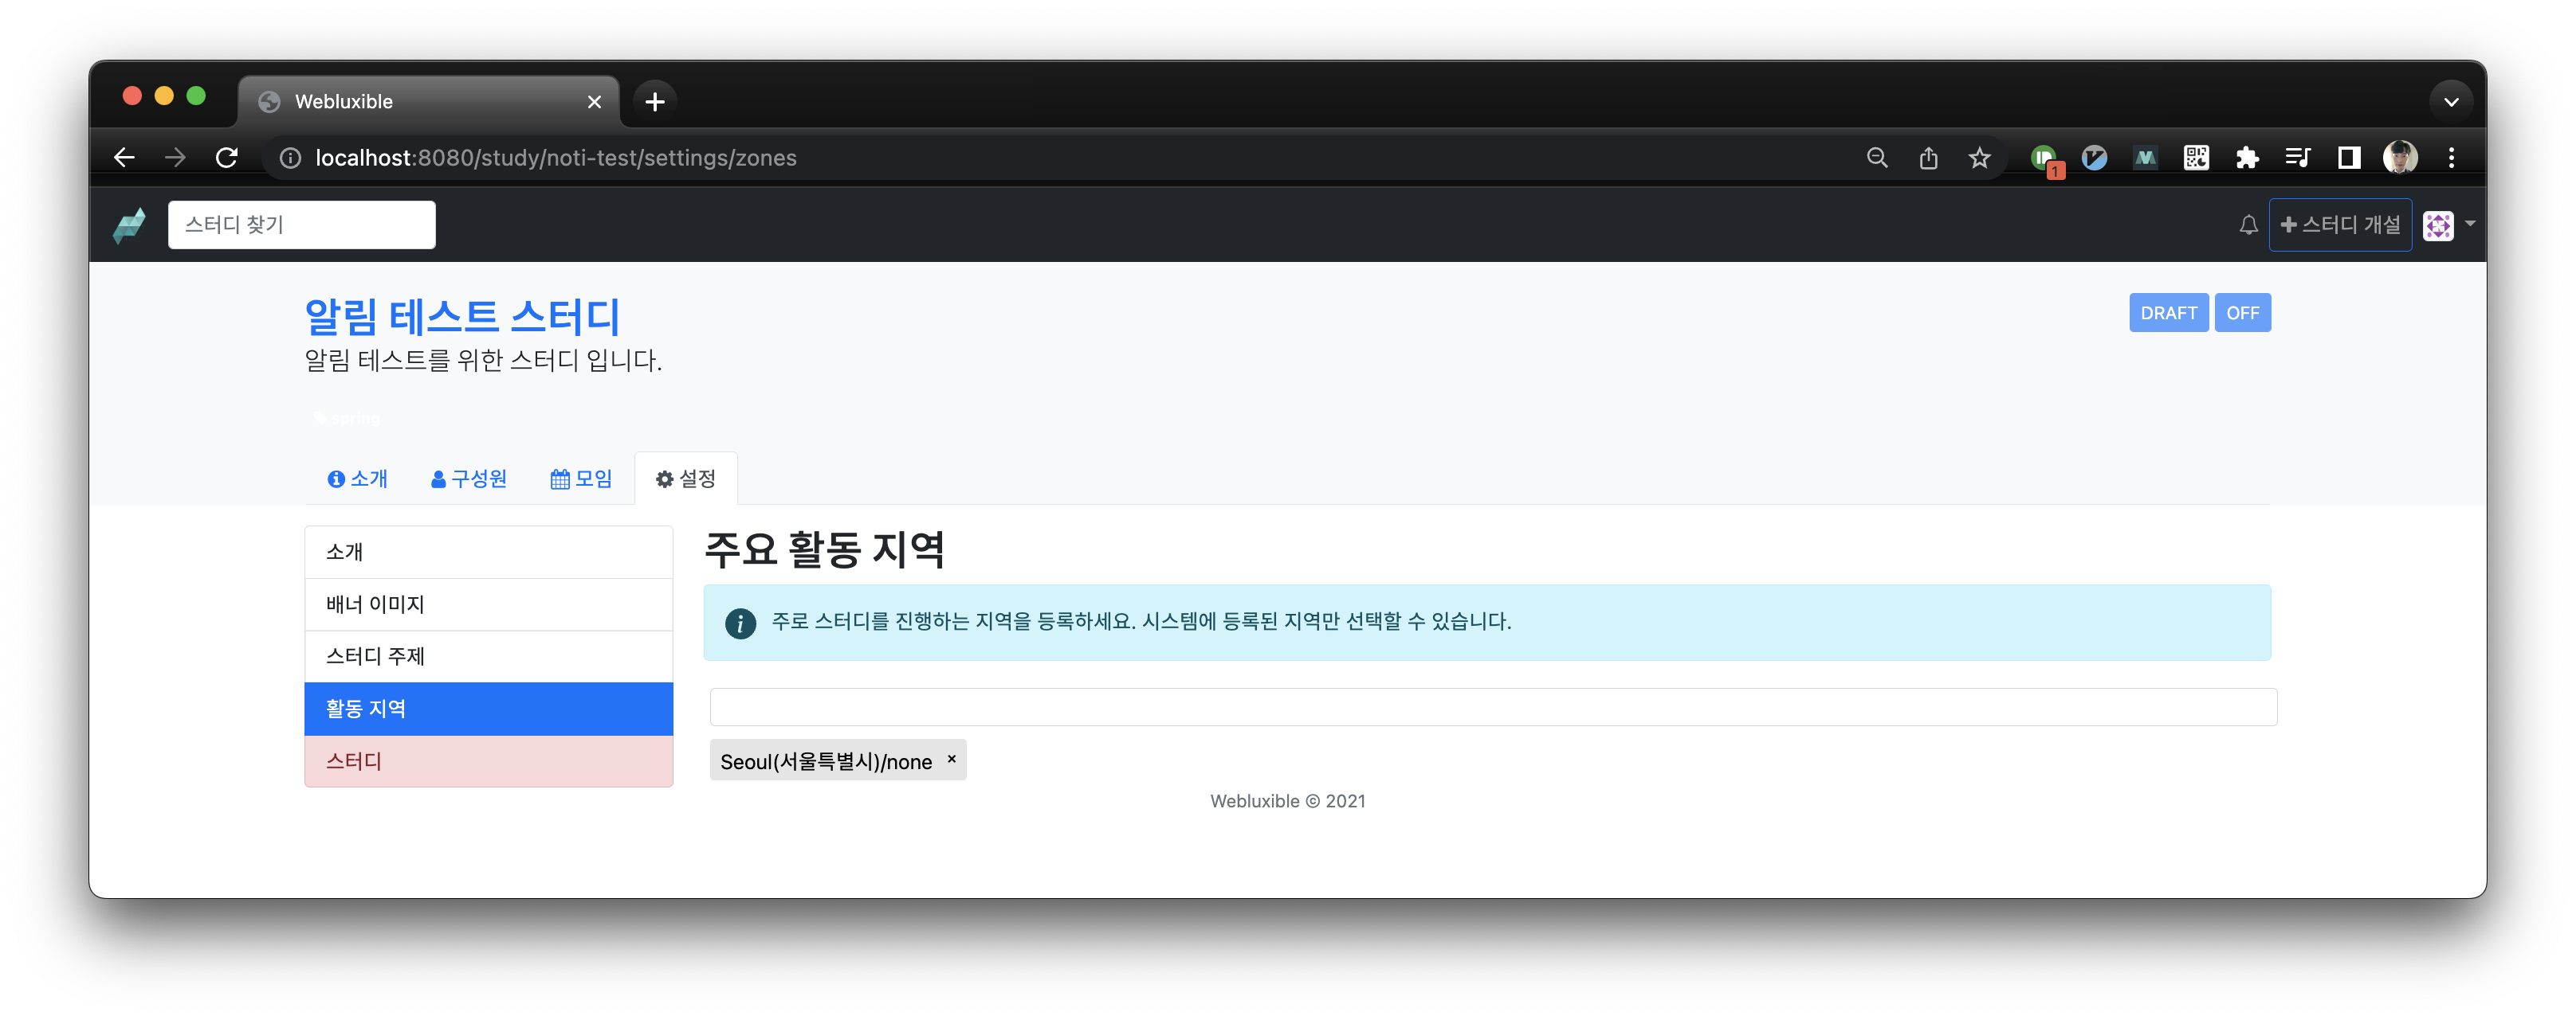Screen dimensions: 2576x1016
Task: Open the 알림 테스트 스터디 title link
Action: click(x=462, y=317)
